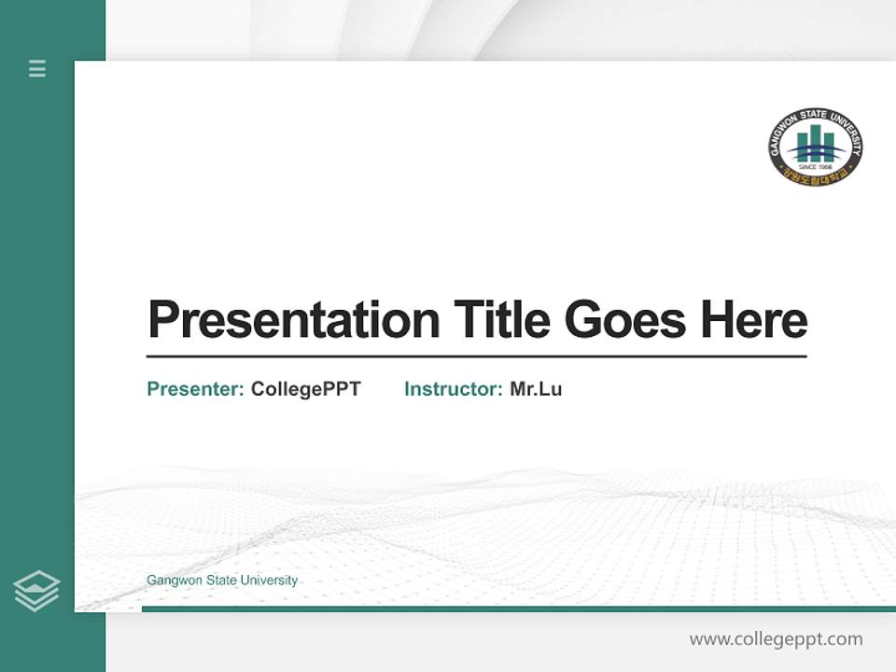Click the green bar-chart emblem inside the seal
Viewport: 896px width, 672px height.
coord(814,142)
